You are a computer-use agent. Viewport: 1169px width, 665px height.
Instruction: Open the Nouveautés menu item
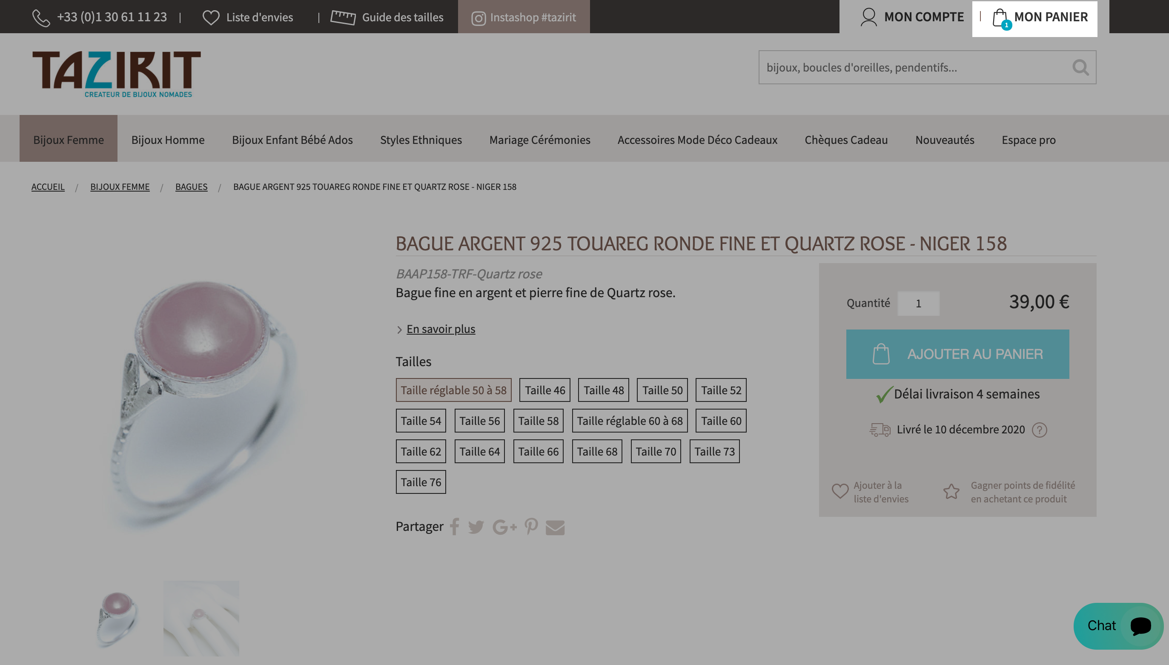[945, 139]
